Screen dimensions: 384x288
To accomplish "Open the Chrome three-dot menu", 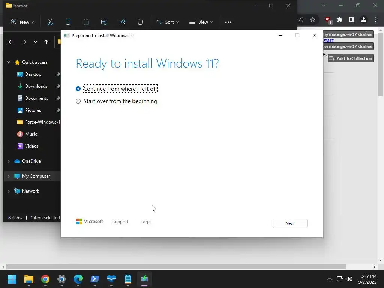I will tap(376, 19).
